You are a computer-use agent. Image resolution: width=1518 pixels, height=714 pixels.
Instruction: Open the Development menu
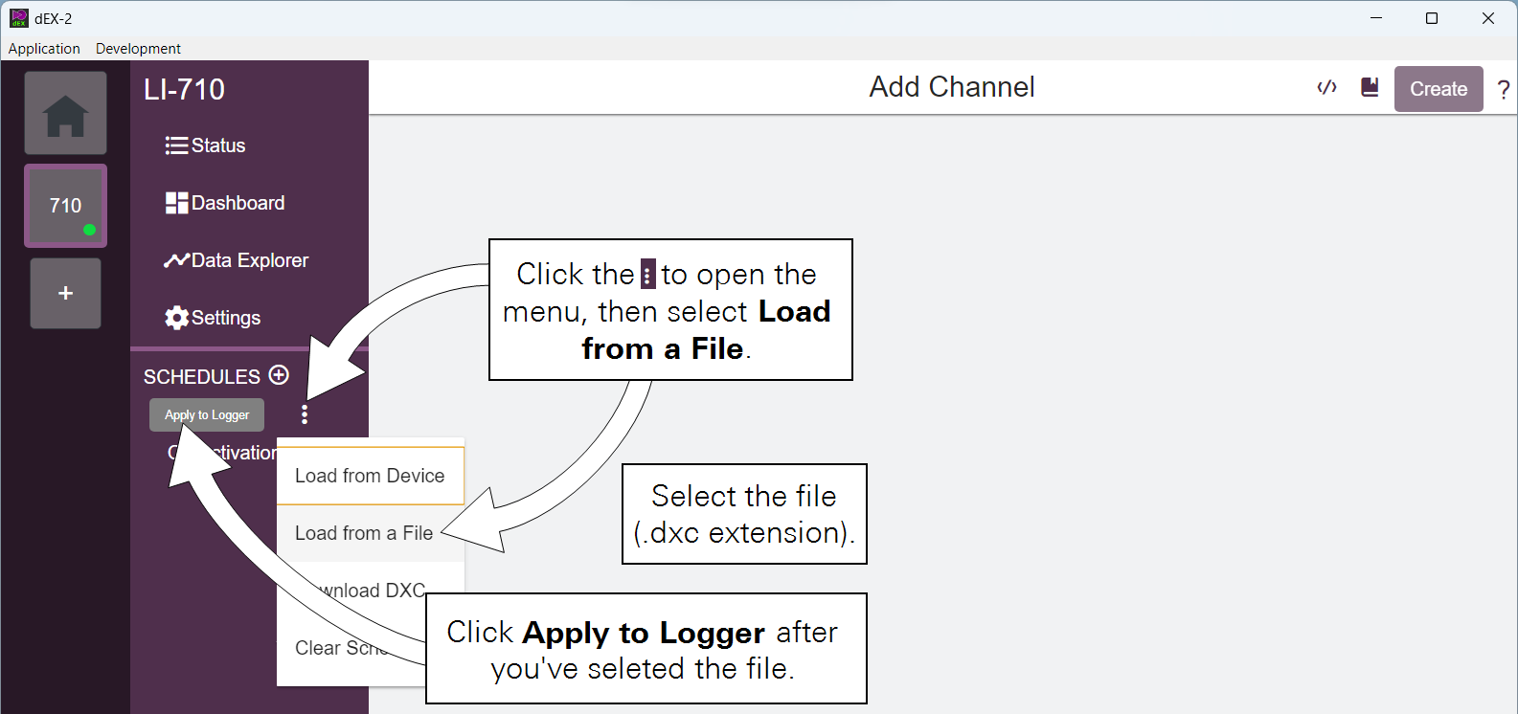(x=138, y=49)
